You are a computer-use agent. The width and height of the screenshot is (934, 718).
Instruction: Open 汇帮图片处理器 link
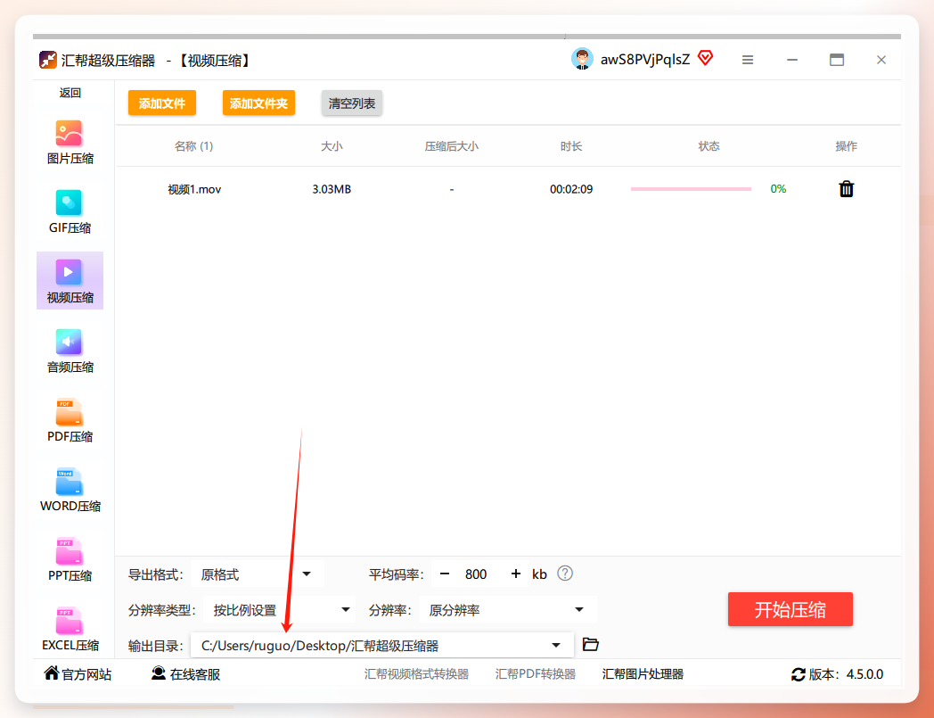click(643, 674)
